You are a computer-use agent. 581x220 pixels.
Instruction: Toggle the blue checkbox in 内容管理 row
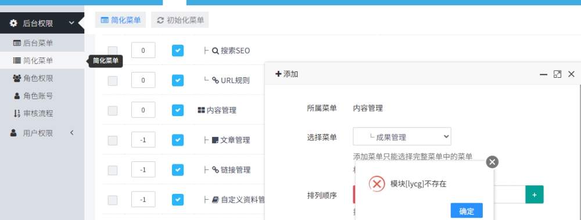tap(178, 110)
